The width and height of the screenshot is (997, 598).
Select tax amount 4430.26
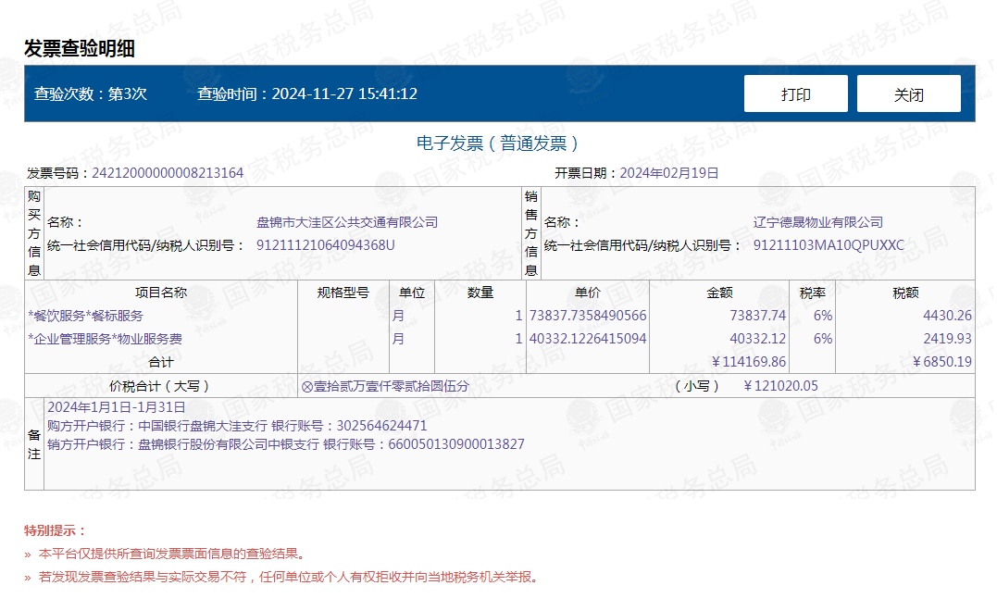[947, 316]
